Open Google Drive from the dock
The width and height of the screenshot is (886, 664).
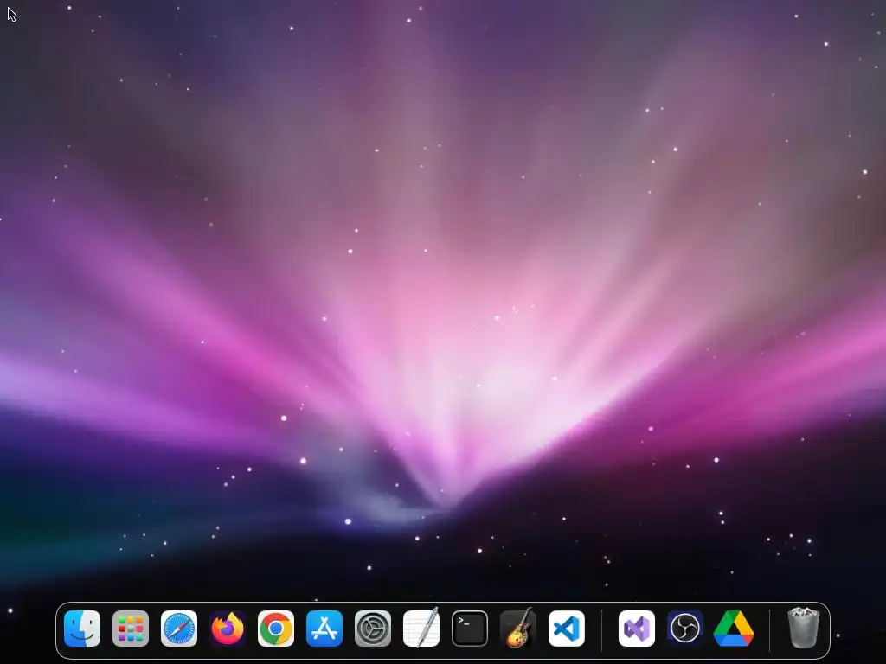[x=734, y=629]
